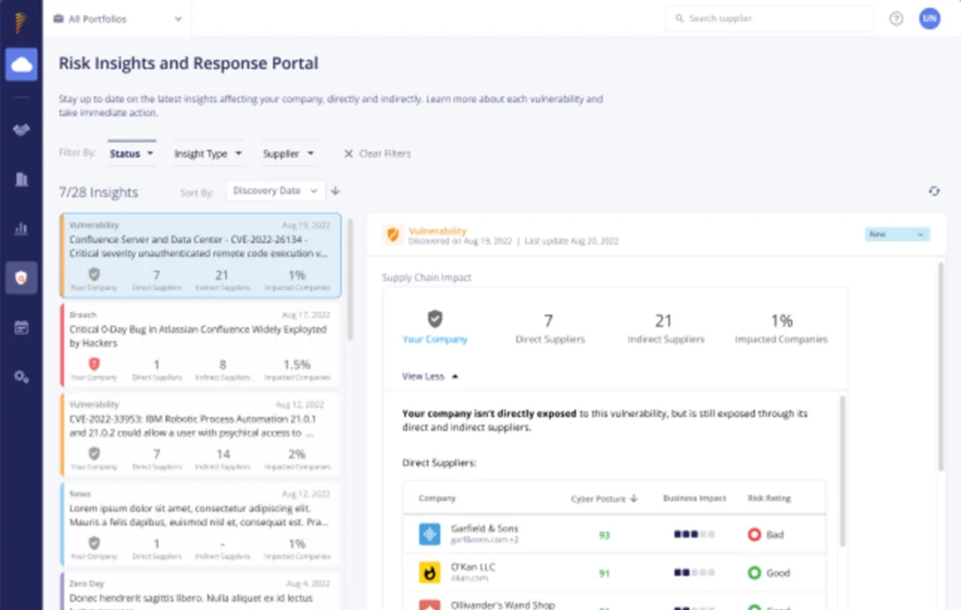Open the settings gears icon in sidebar

click(21, 375)
